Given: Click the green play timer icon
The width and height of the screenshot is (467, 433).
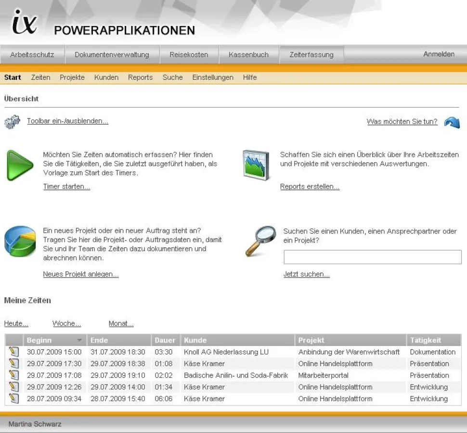Looking at the screenshot, I should click(19, 166).
